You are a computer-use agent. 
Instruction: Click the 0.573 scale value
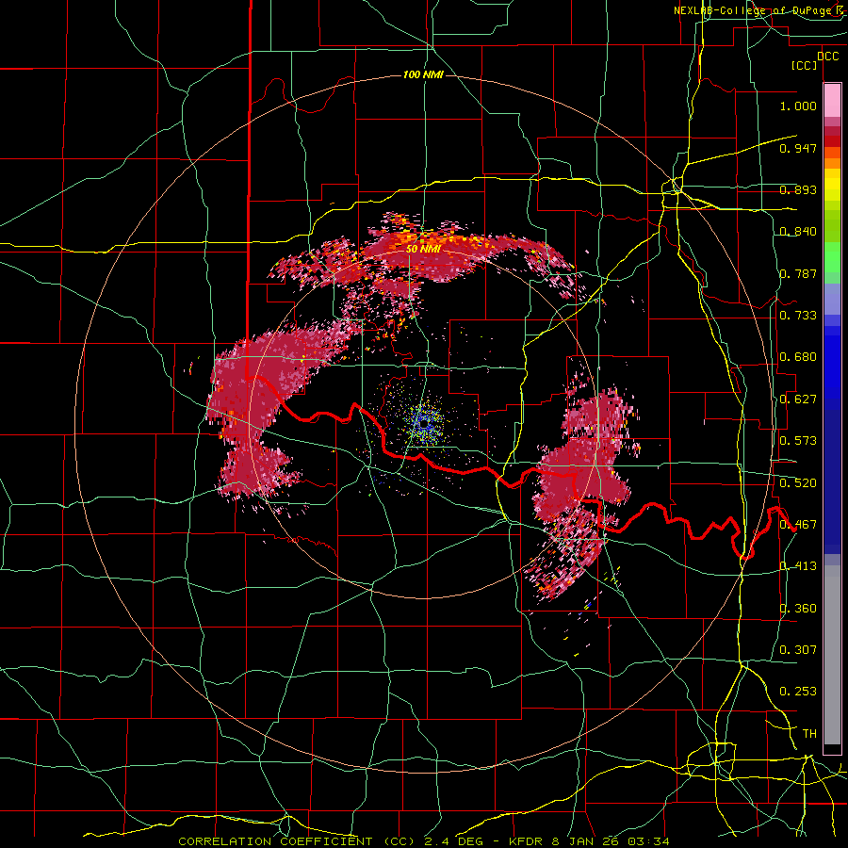[798, 441]
